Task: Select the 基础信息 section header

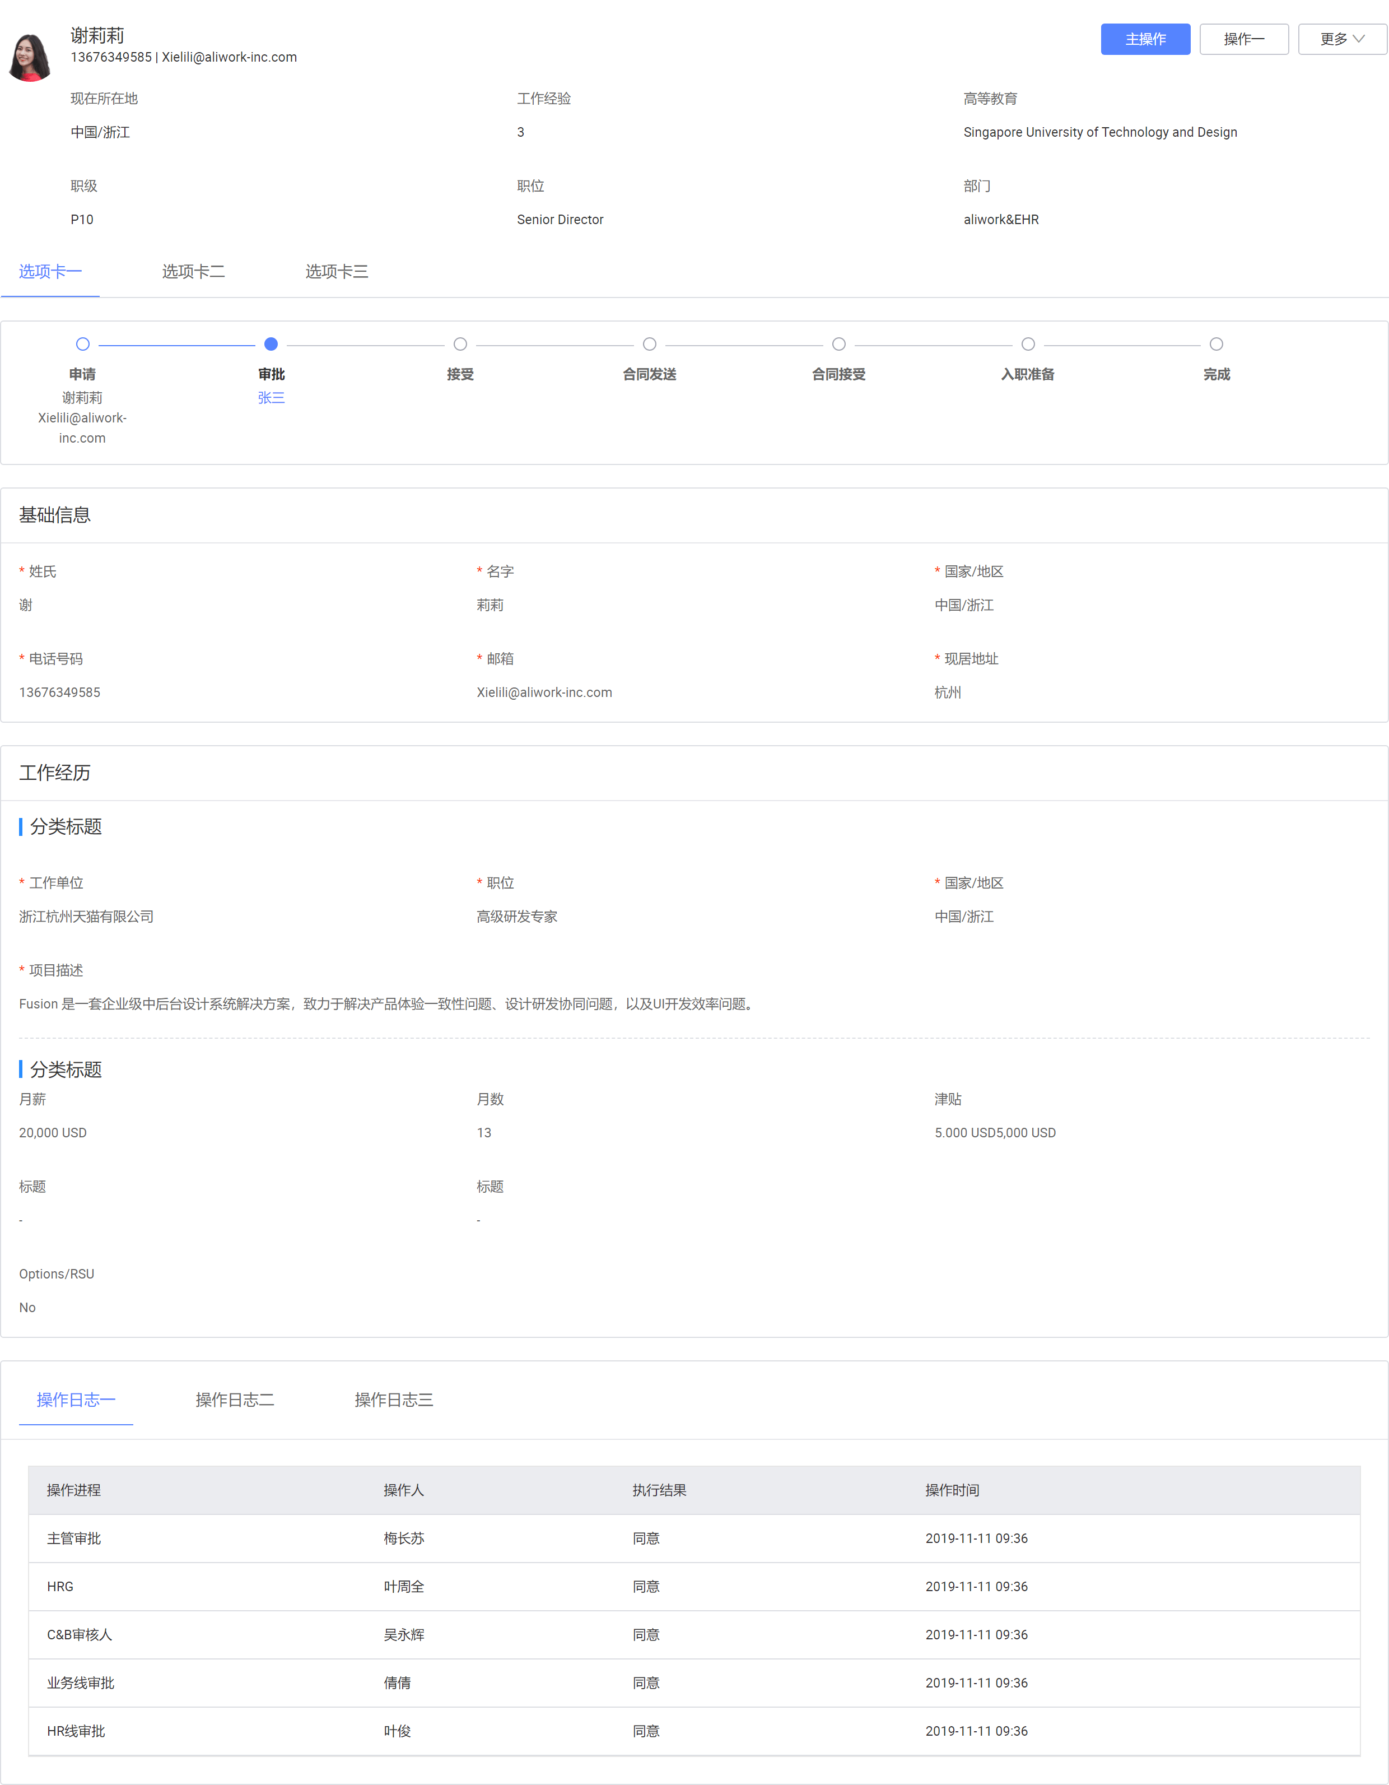Action: click(55, 515)
